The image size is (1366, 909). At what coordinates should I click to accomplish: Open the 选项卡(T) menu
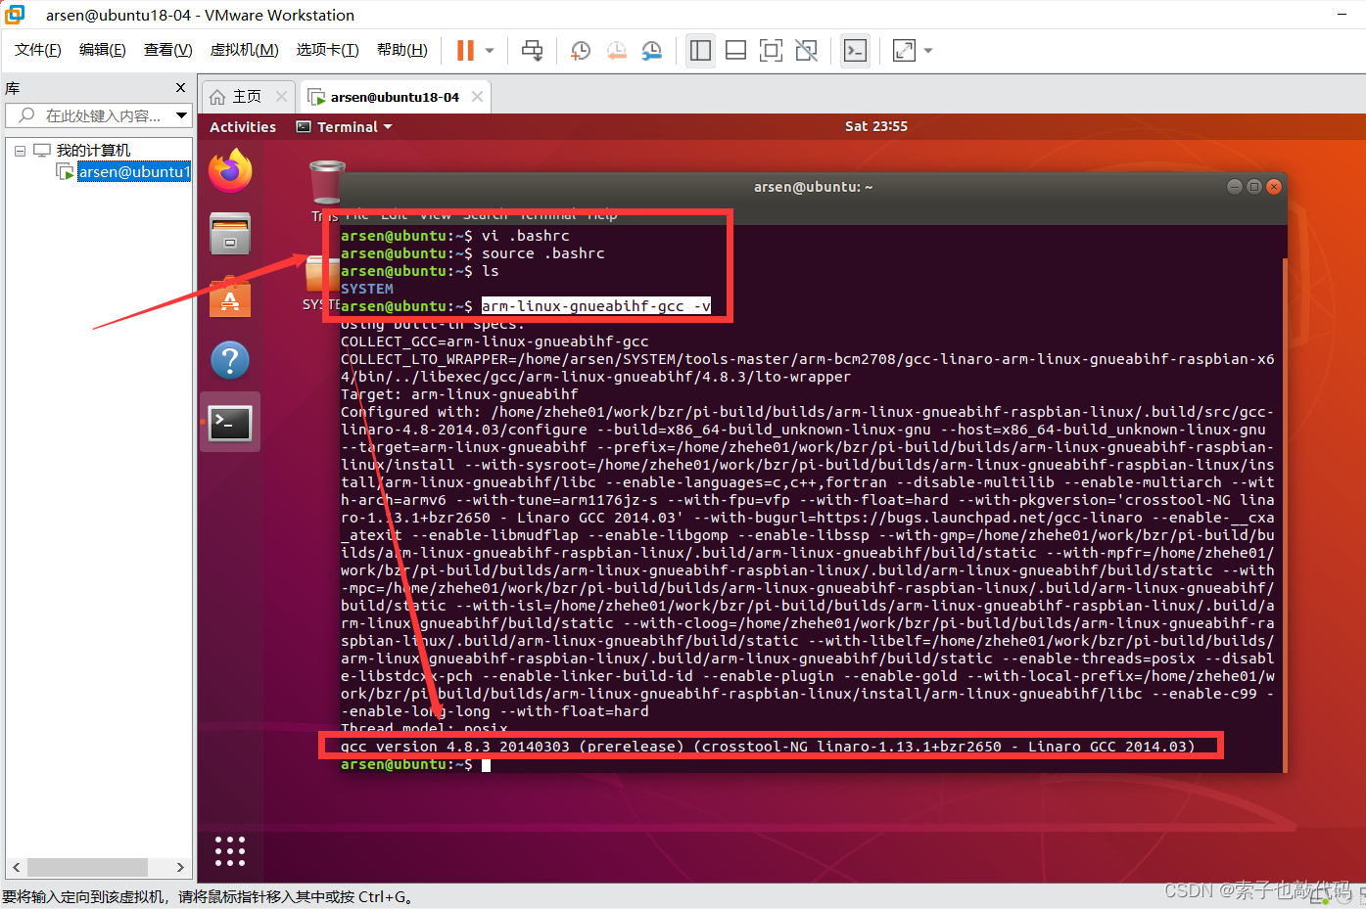[x=327, y=50]
